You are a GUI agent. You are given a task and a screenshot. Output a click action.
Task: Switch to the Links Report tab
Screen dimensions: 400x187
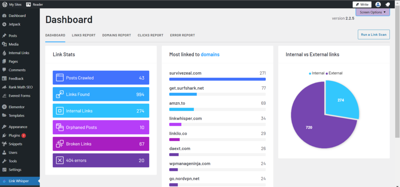[84, 35]
